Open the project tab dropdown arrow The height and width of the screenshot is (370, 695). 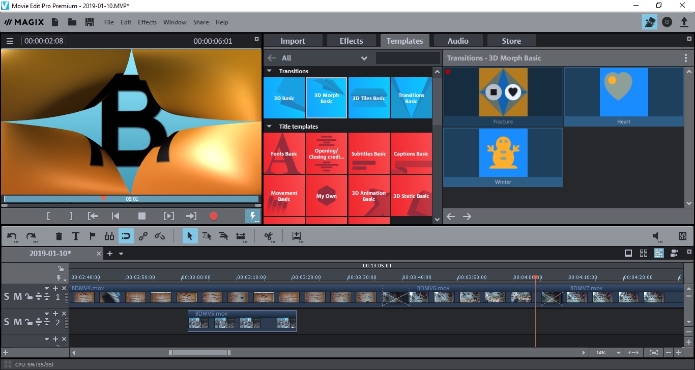(x=121, y=254)
